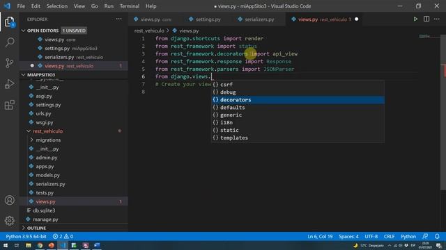Open the notifications bell in status bar
Viewport: 446px width, 250px height.
tap(437, 236)
